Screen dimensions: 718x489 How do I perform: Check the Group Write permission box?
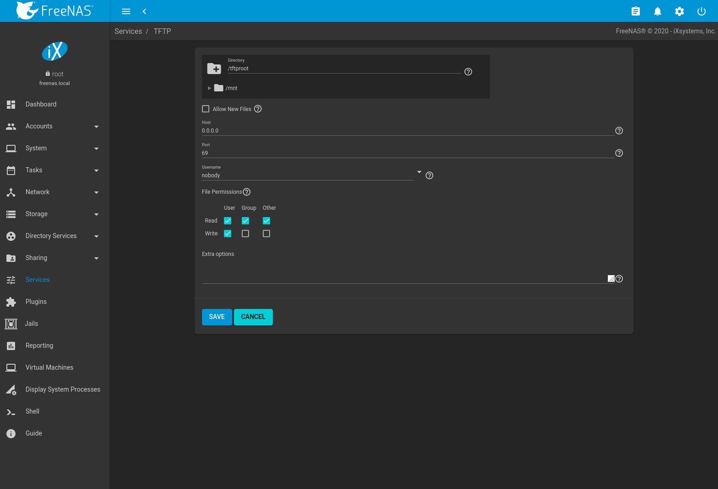click(x=245, y=234)
